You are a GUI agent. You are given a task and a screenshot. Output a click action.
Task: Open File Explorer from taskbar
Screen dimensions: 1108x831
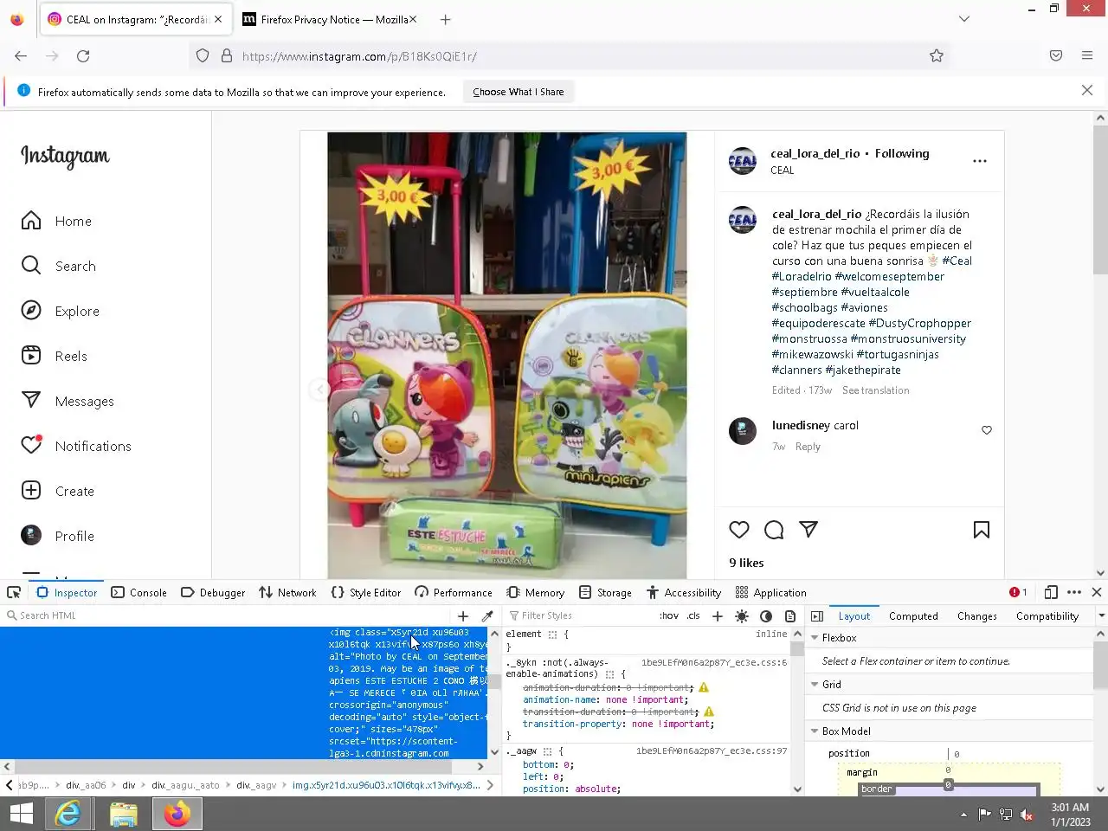tap(124, 814)
